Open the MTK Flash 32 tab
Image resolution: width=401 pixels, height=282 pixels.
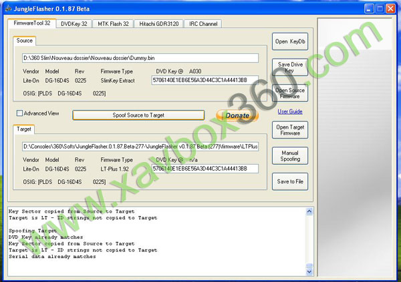[x=113, y=24]
